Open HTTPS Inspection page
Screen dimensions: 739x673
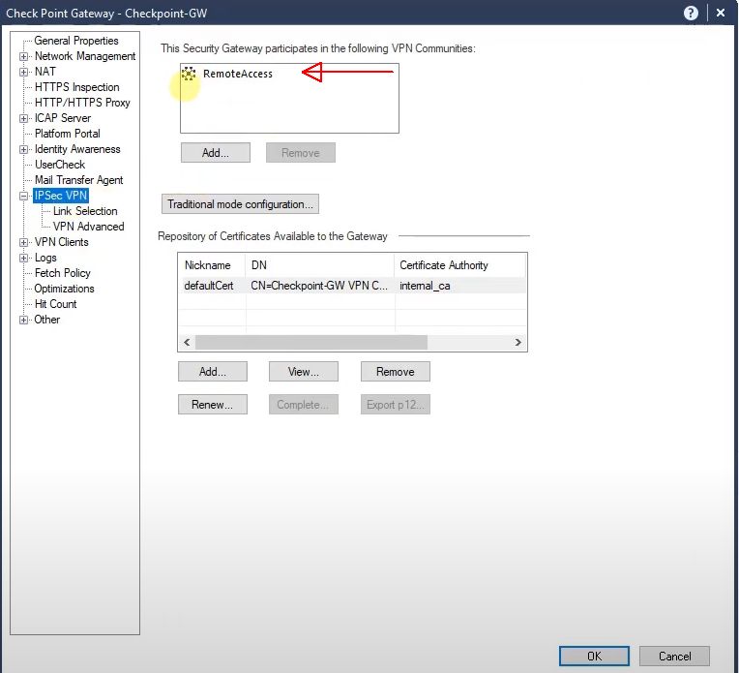coord(76,87)
